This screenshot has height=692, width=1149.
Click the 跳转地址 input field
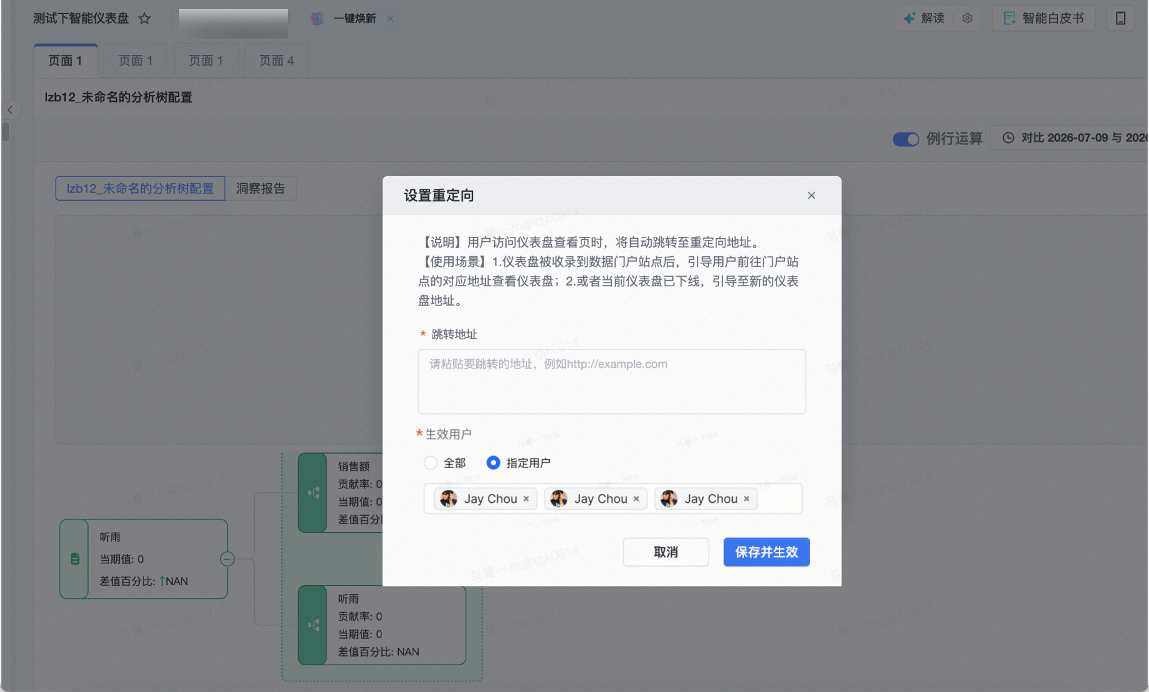click(611, 381)
